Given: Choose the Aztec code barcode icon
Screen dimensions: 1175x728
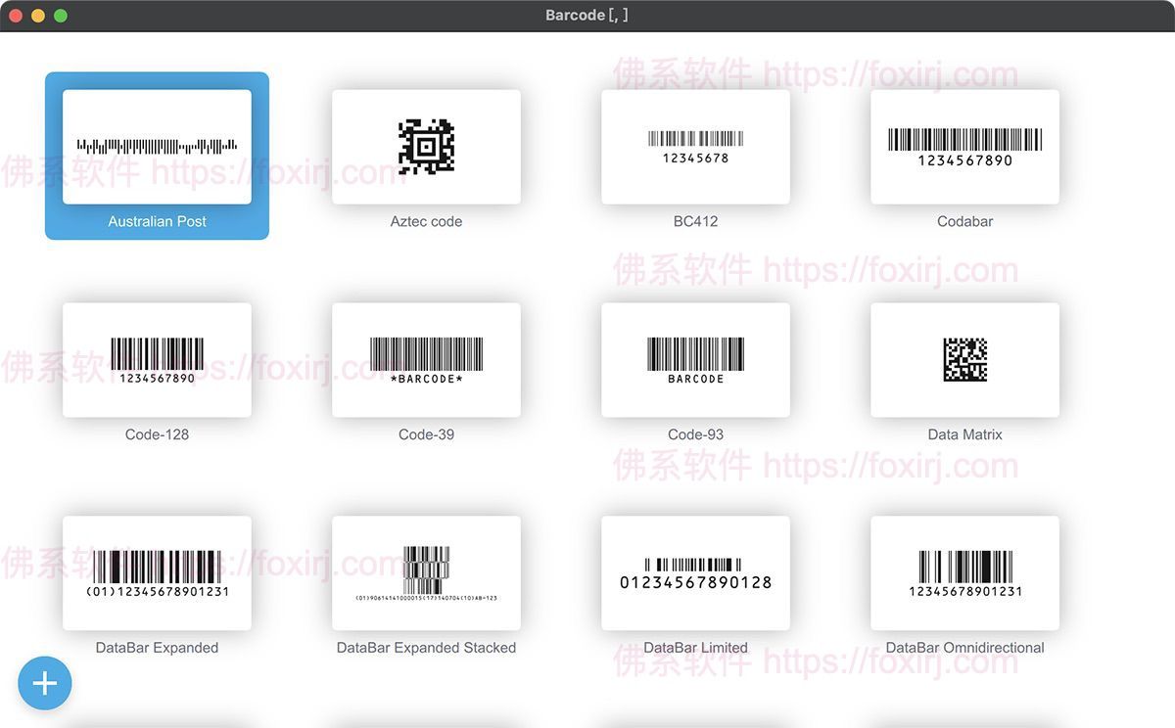Looking at the screenshot, I should pos(426,147).
